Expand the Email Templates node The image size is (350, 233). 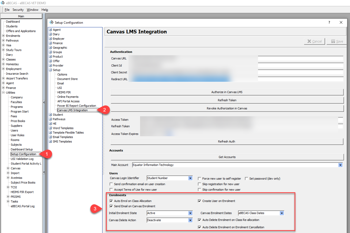coord(50,137)
